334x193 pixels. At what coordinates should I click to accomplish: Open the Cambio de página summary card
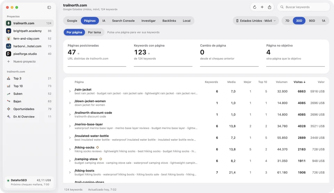pos(229,55)
